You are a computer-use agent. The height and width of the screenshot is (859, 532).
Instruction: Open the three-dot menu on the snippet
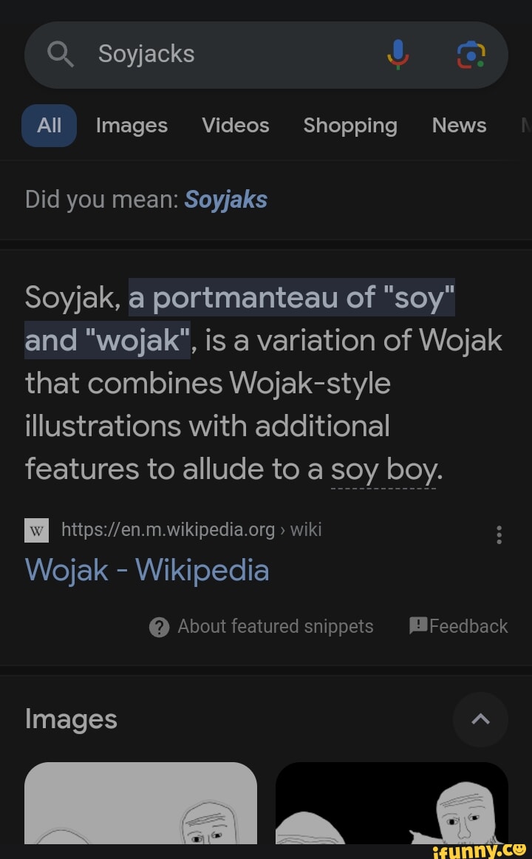click(x=499, y=534)
